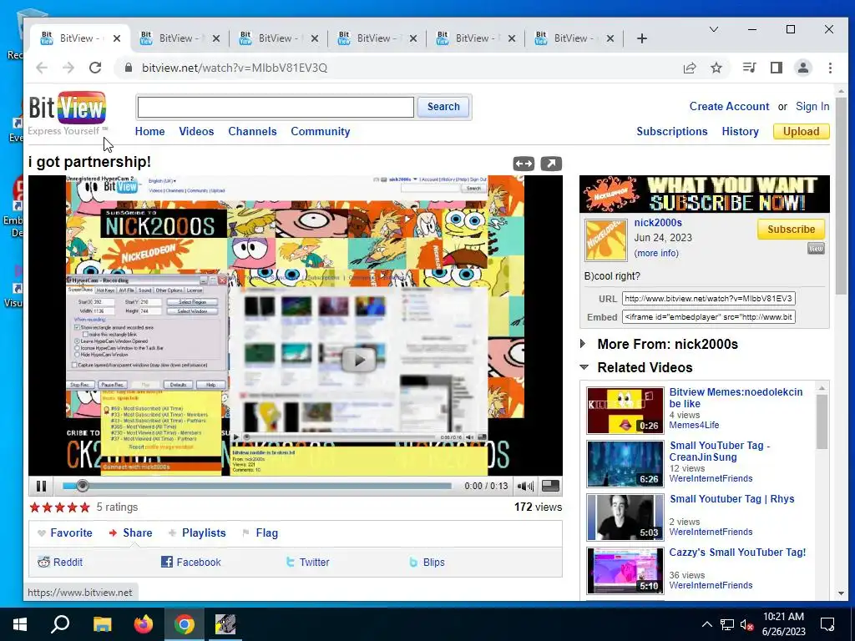Screen dimensions: 855x641
Task: Open Cazzy's Small YouTuber Tag! link
Action: point(737,553)
